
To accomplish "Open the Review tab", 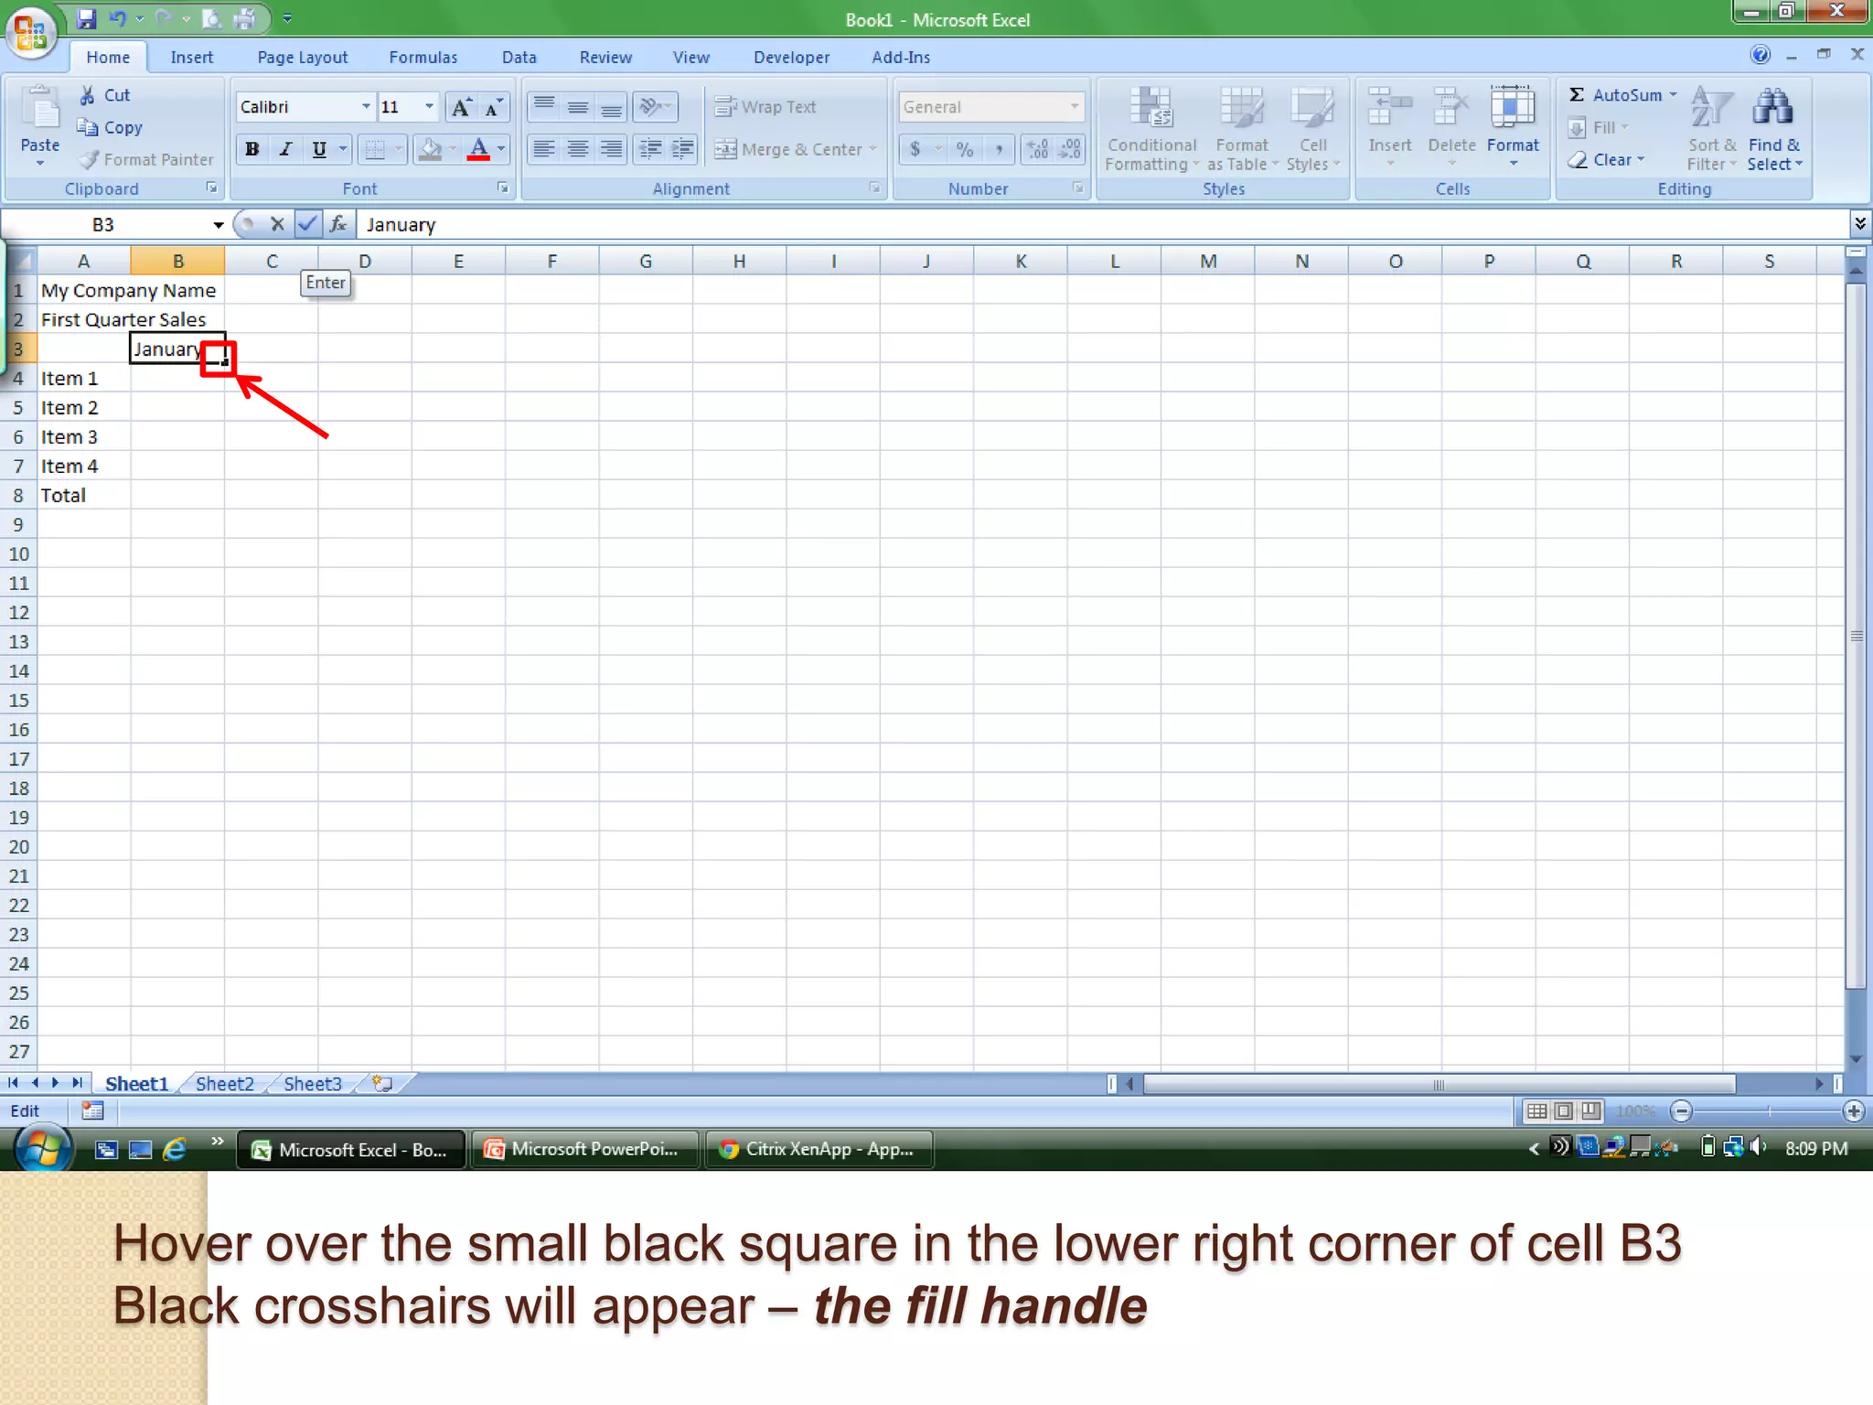I will pos(605,57).
